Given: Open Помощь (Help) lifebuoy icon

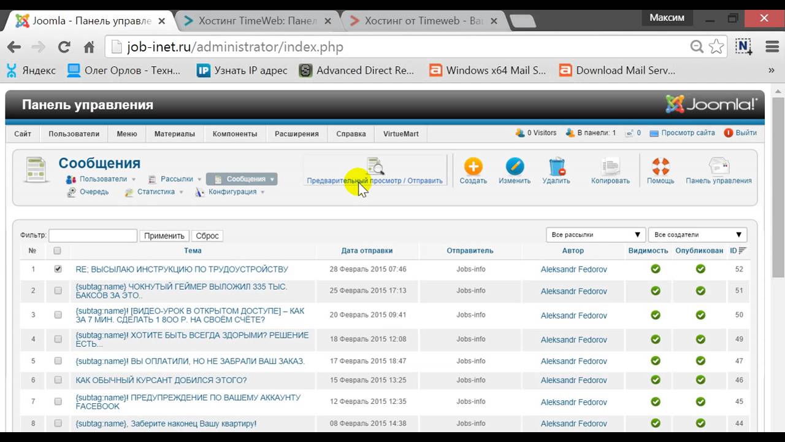Looking at the screenshot, I should [661, 166].
